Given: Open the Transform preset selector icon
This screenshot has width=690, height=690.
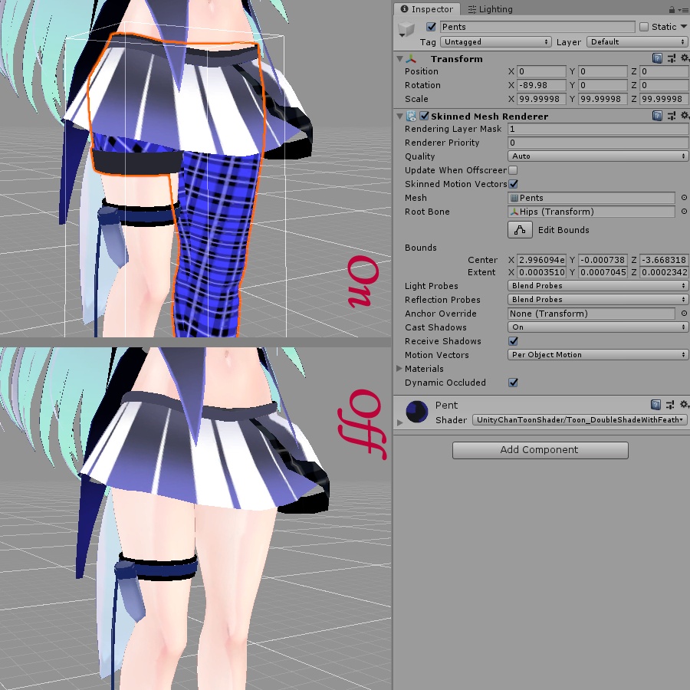Looking at the screenshot, I should (671, 58).
